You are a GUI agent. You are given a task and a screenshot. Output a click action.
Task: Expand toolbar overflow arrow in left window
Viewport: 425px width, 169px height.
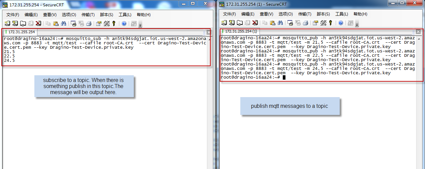click(140, 24)
